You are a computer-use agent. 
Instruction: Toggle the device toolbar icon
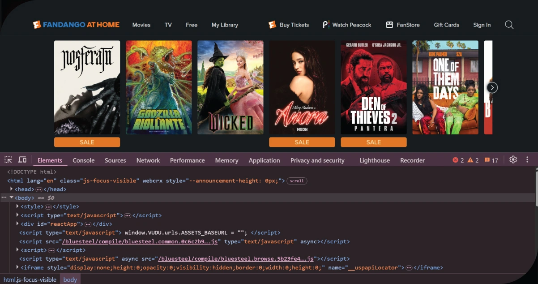click(22, 160)
